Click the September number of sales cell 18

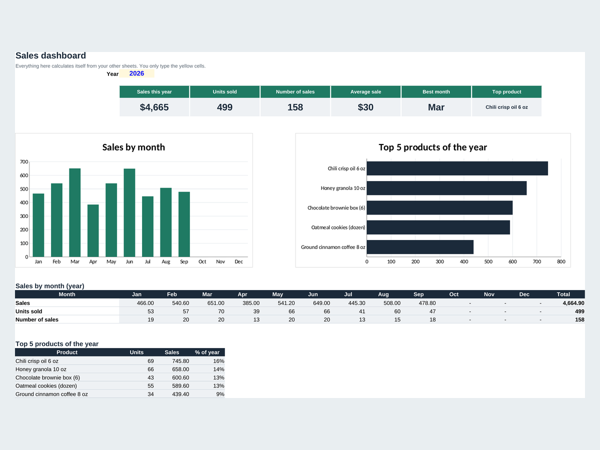coord(418,319)
